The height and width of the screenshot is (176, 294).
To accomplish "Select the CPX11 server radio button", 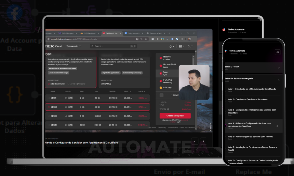I will point(49,98).
